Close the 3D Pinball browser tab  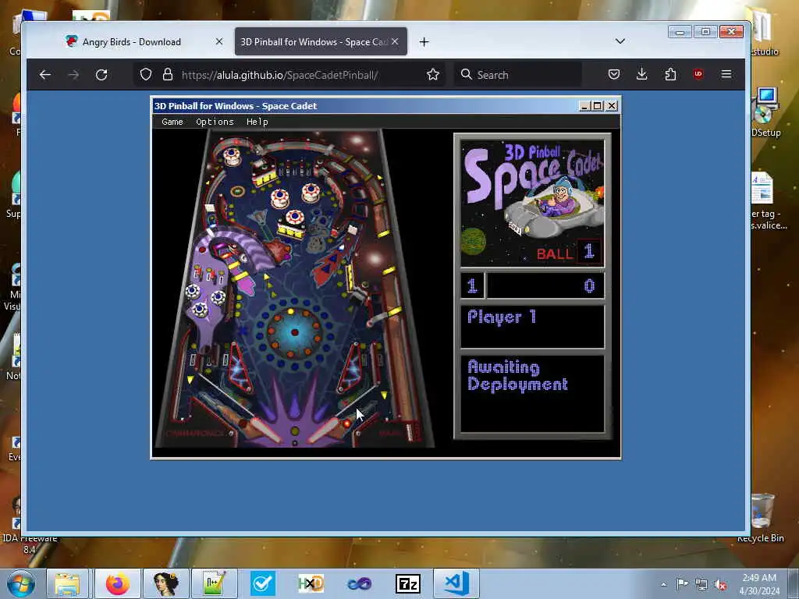(395, 41)
